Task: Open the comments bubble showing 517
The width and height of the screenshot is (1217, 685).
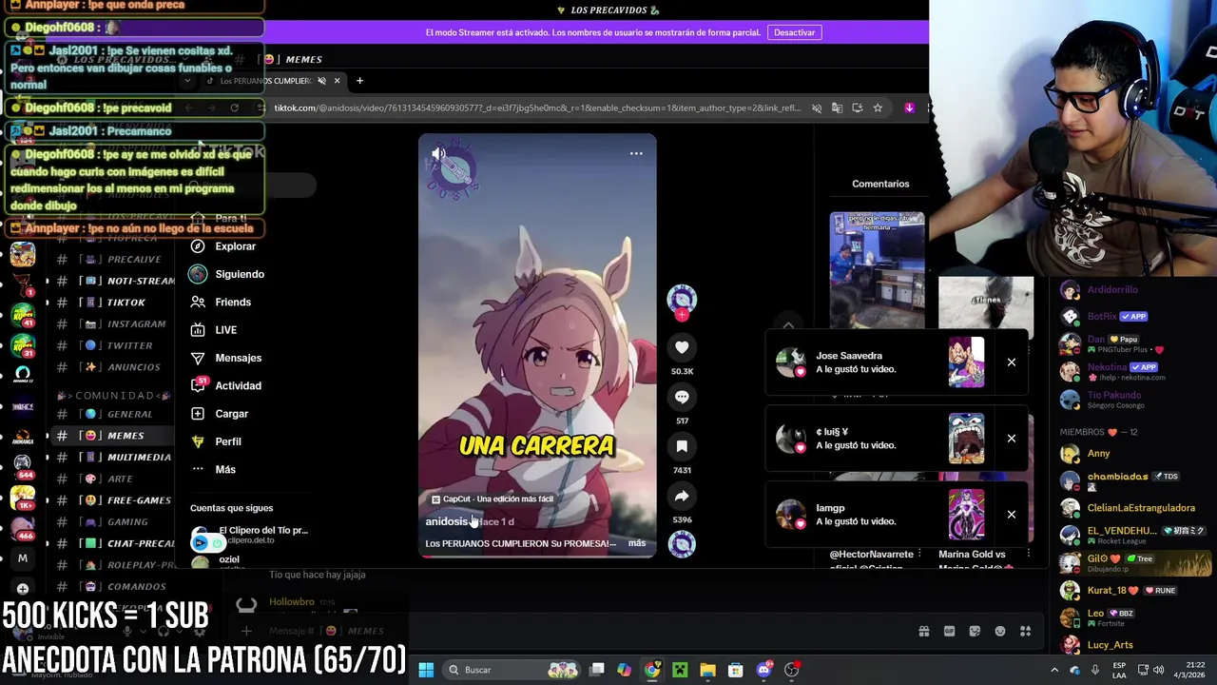Action: 682,397
